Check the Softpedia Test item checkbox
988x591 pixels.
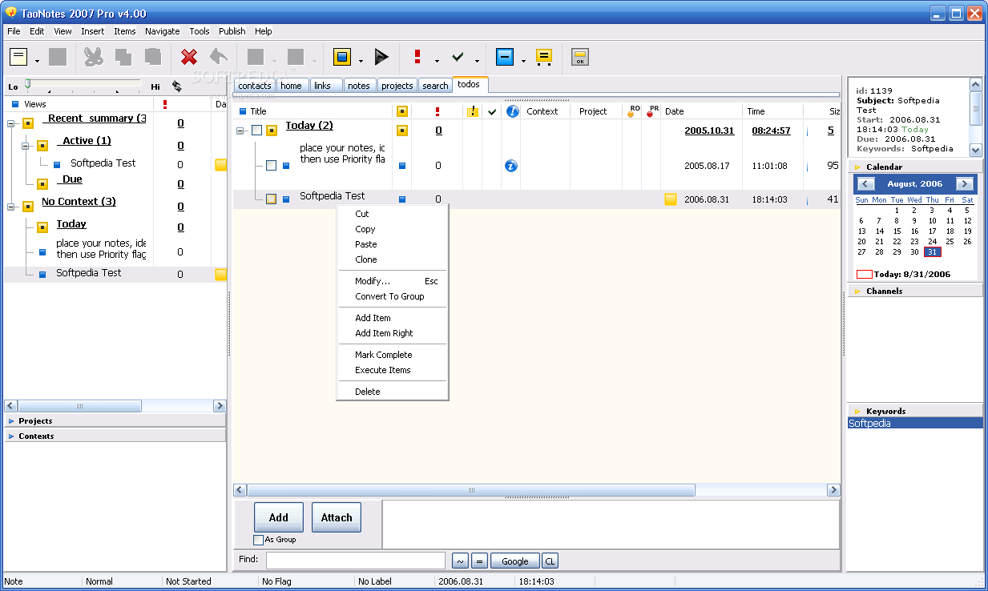[272, 199]
